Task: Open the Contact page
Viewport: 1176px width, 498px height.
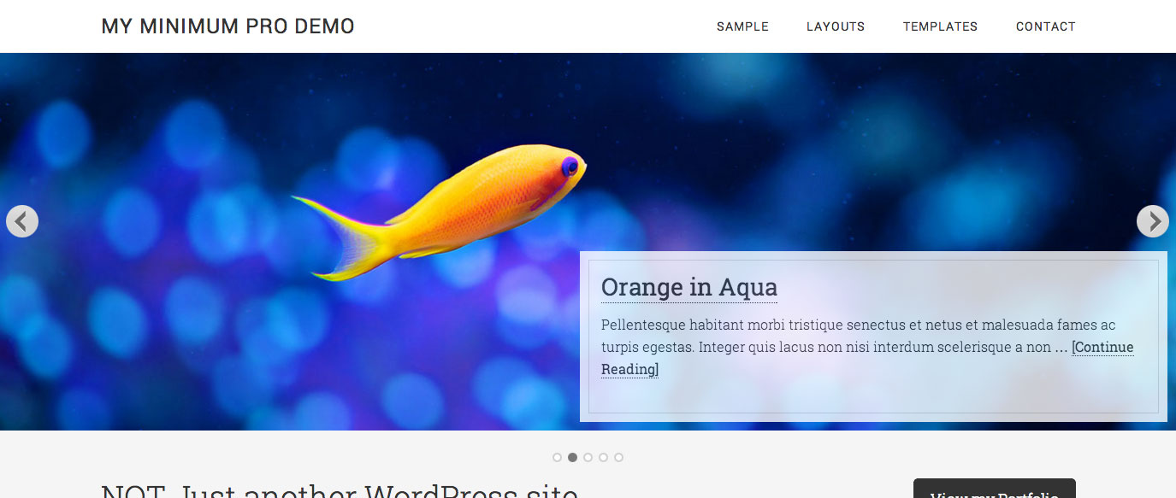Action: click(1045, 26)
